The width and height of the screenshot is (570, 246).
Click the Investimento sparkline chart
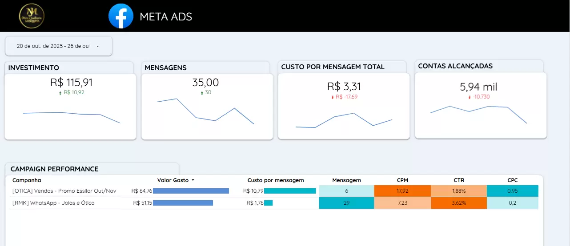(x=71, y=115)
